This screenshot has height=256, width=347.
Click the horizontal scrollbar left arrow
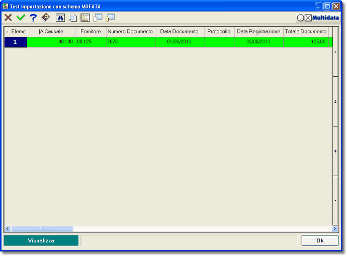click(7, 229)
